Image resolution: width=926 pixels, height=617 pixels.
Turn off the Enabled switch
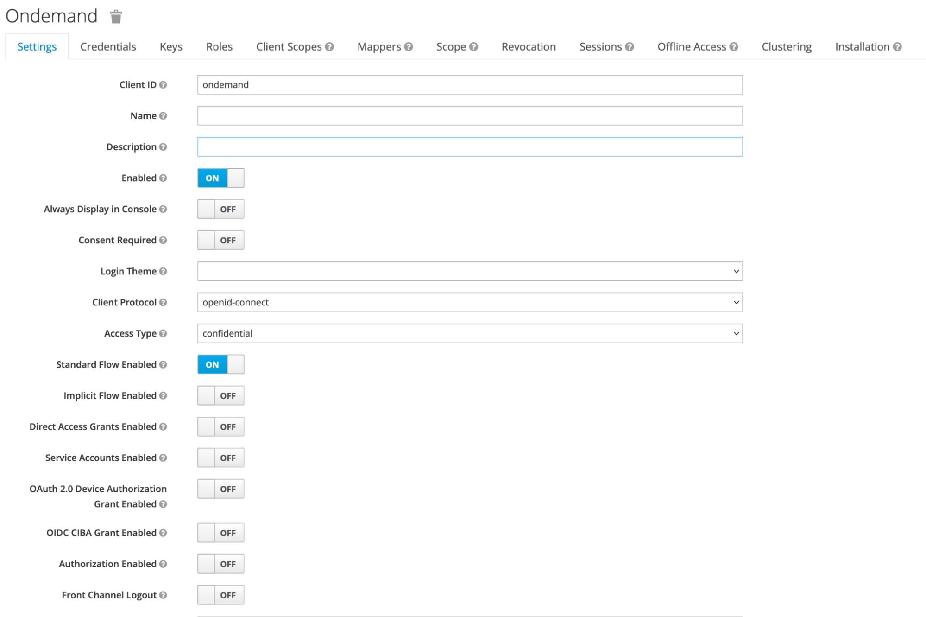[x=220, y=178]
